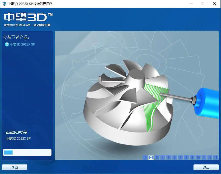Click the 高性价比的CAD/CAM一体化解决方案 tagline

click(x=27, y=25)
